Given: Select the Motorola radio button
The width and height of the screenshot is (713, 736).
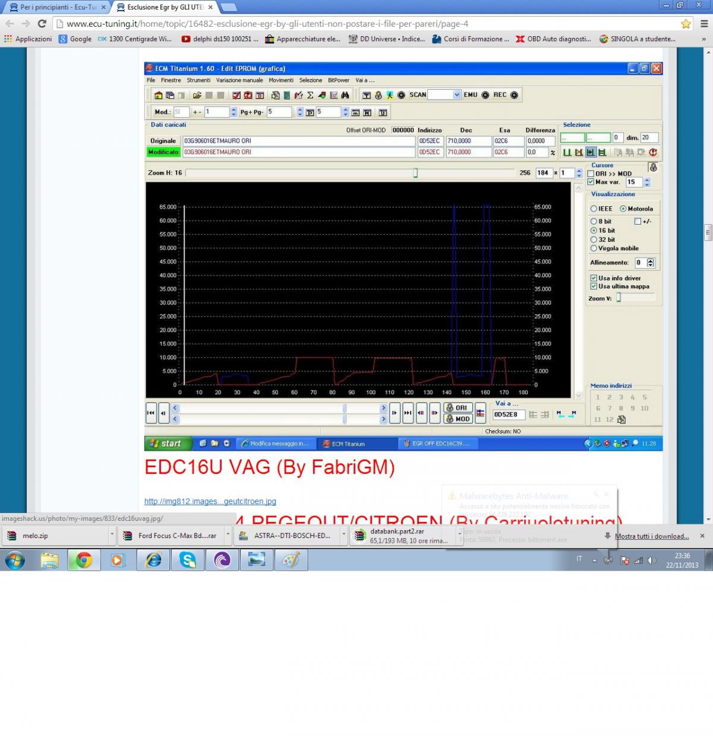Looking at the screenshot, I should pyautogui.click(x=623, y=209).
